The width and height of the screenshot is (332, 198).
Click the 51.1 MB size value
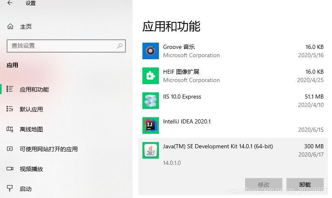(x=314, y=97)
